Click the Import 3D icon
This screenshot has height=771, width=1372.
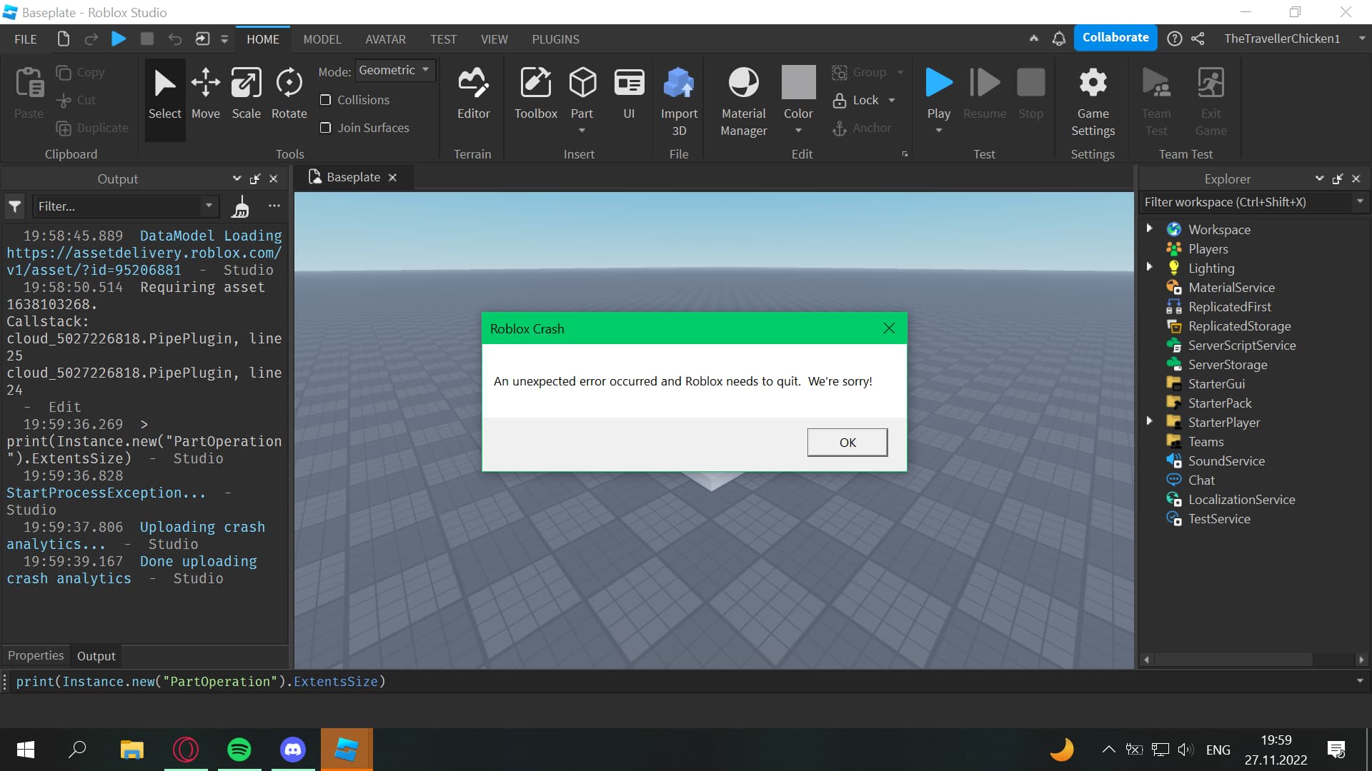pyautogui.click(x=678, y=84)
